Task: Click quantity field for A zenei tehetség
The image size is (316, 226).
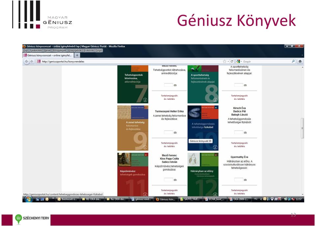Action: point(169,132)
